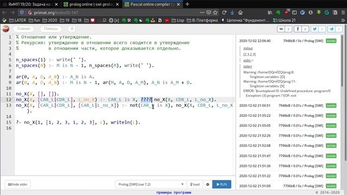This screenshot has height=195, width=347.
Task: Open the B: Платформа bookmarks folder
Action: click(202, 21)
